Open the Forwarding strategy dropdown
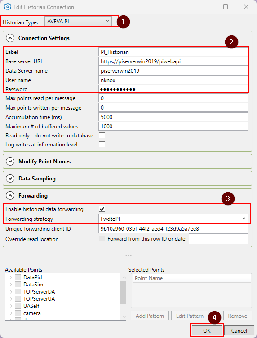This screenshot has height=338, width=257. coord(173,219)
